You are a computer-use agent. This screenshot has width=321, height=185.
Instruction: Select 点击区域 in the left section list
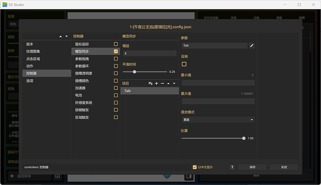pos(47,59)
